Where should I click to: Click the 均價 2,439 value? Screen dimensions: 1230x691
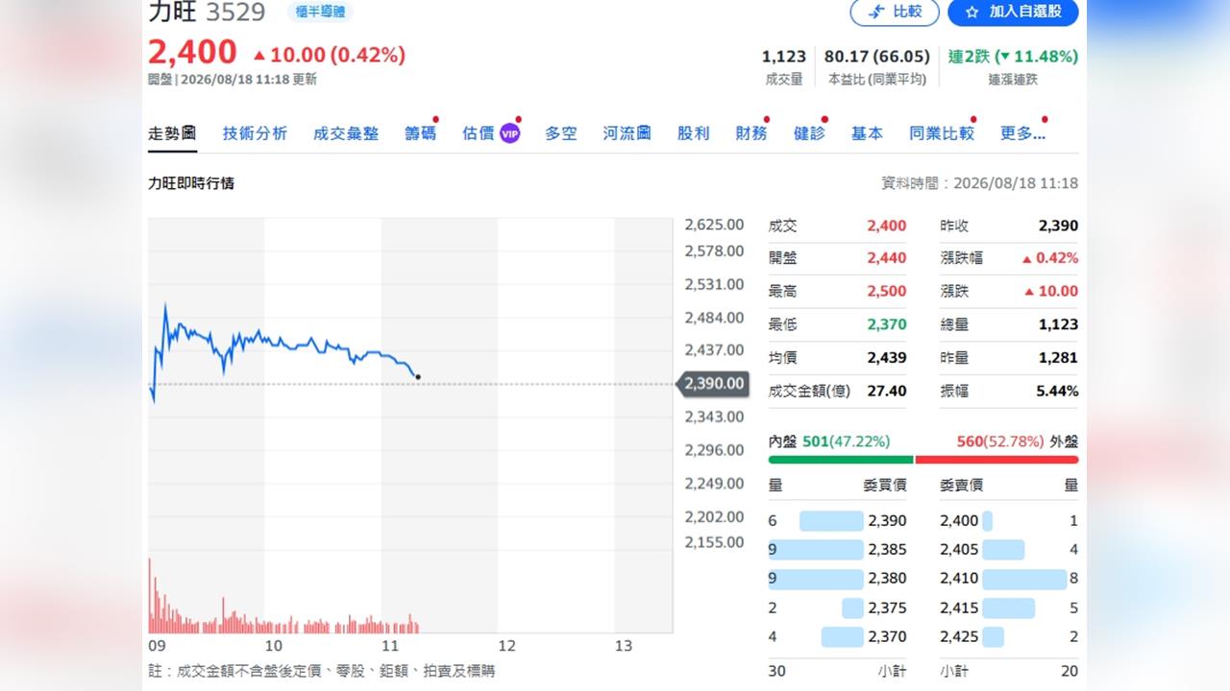(x=886, y=358)
